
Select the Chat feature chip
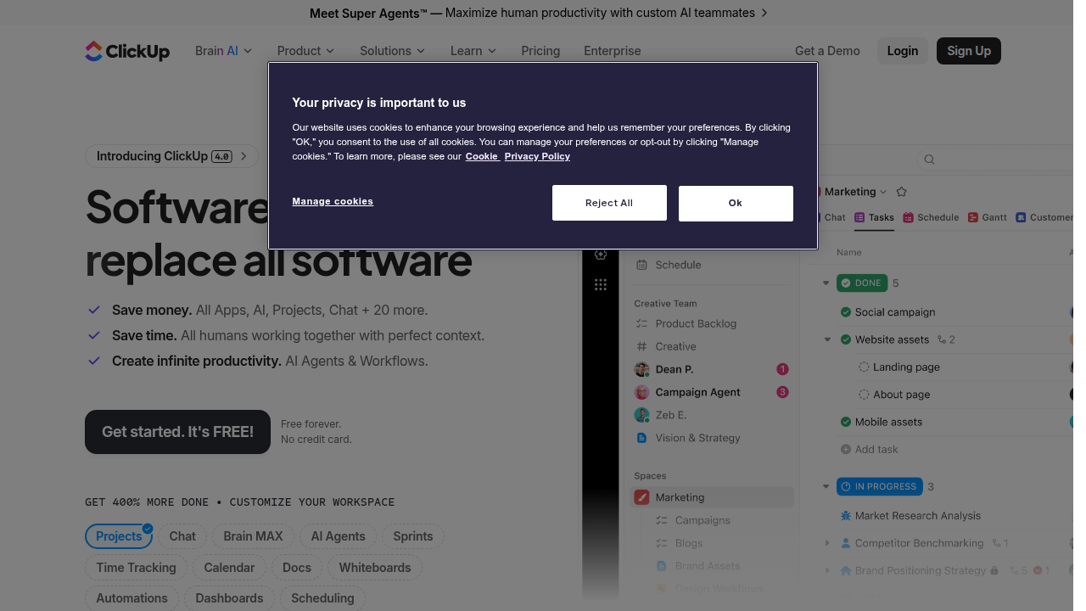click(182, 536)
